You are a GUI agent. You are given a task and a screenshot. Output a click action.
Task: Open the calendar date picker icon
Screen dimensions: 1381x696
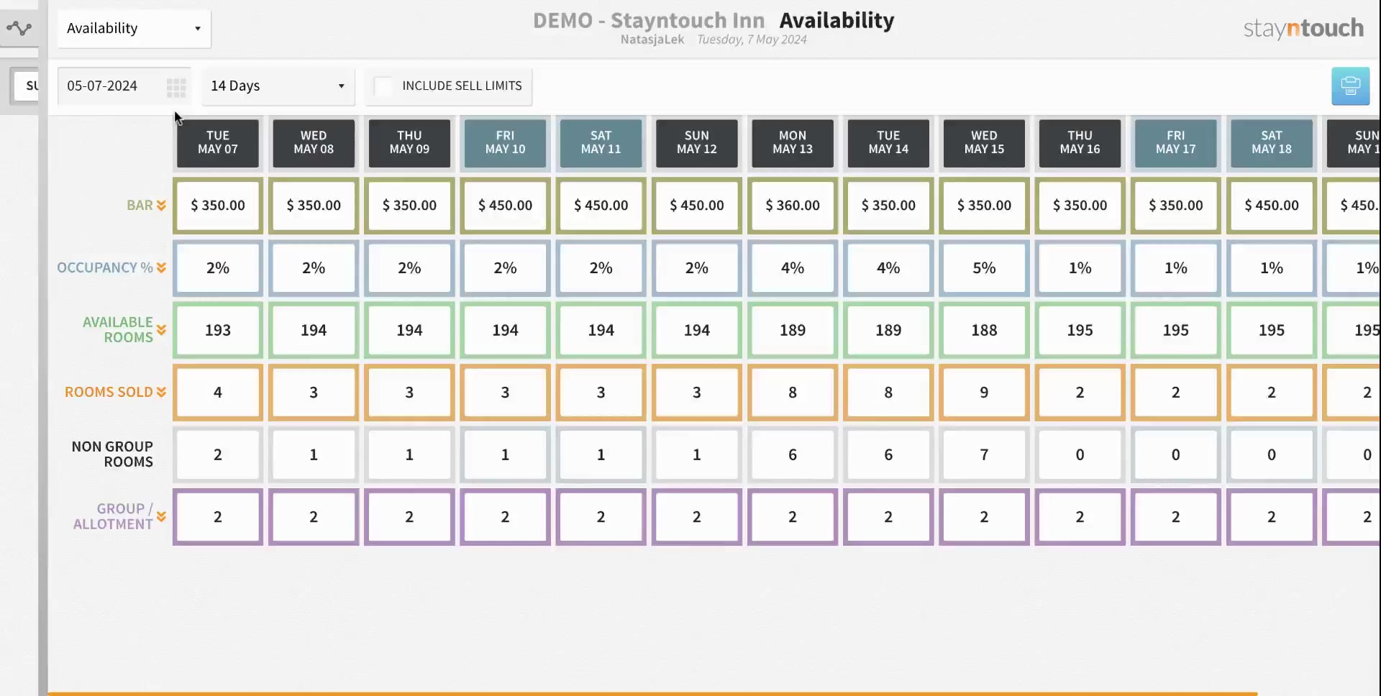point(176,87)
